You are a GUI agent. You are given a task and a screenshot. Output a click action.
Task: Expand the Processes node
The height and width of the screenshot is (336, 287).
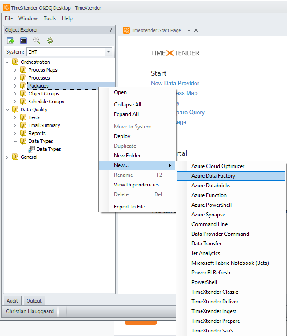[15, 78]
